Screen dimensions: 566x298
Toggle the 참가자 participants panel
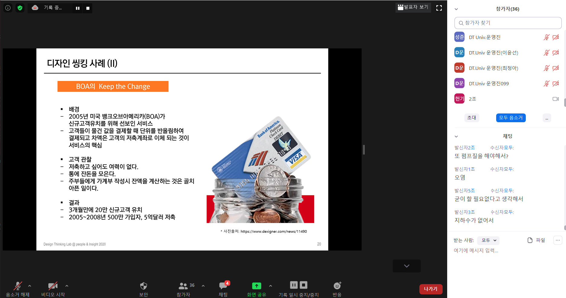(183, 286)
